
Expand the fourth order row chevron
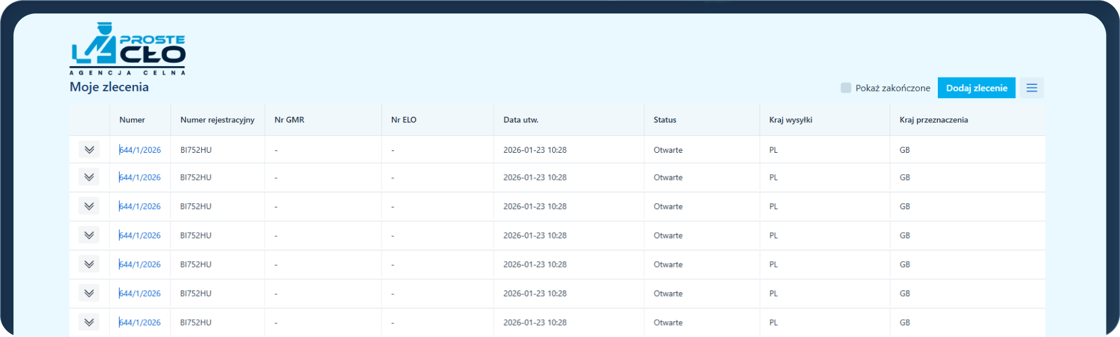pyautogui.click(x=89, y=235)
